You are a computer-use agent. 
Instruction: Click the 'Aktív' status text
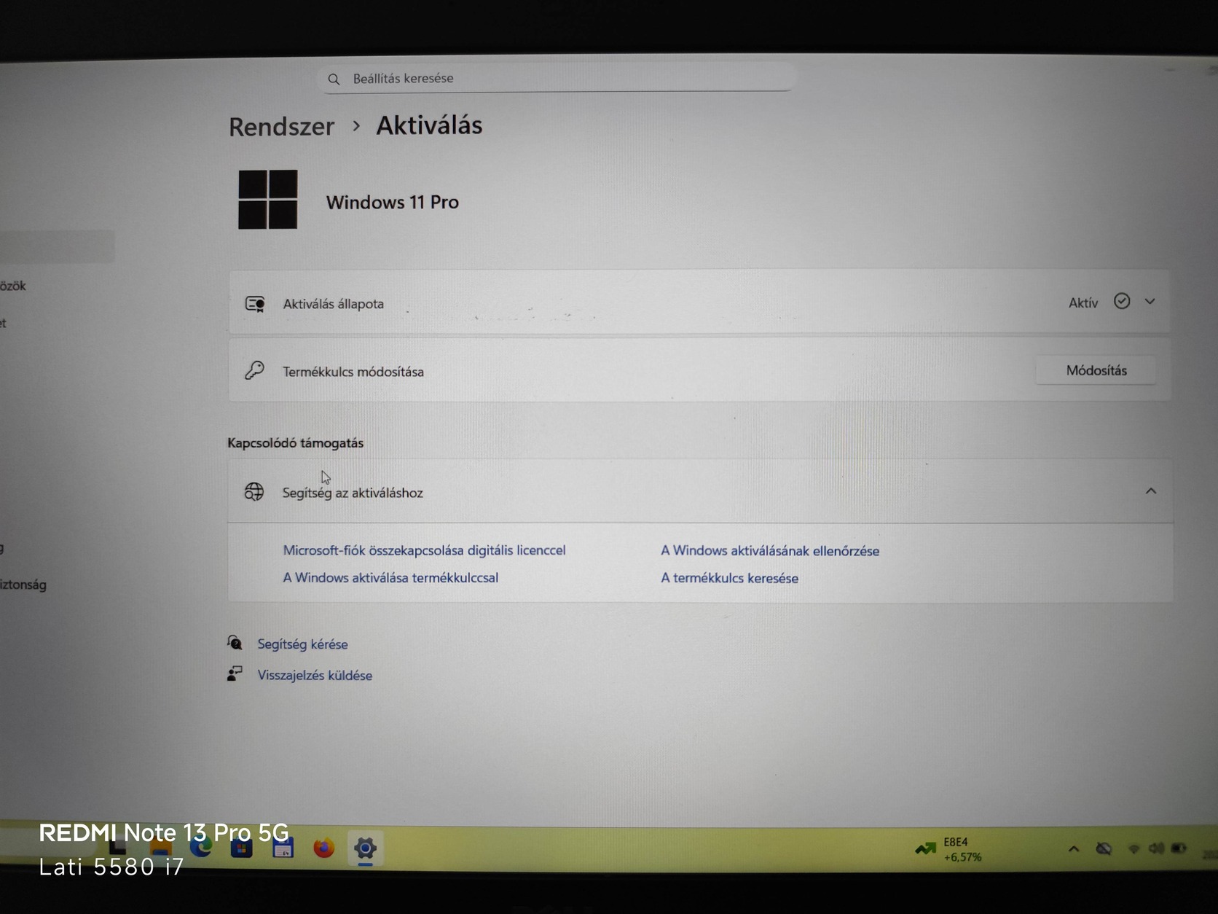(x=1083, y=302)
